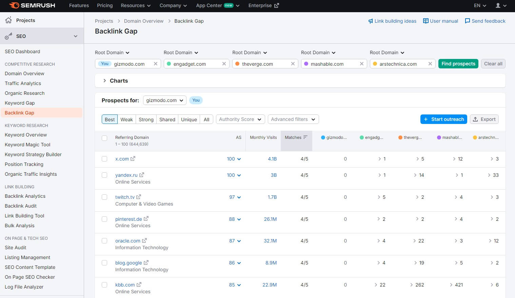Expand the Charts section
515x298 pixels.
coord(105,81)
